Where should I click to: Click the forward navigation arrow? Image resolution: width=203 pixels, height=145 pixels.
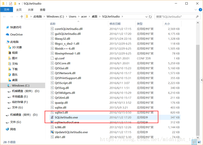pos(11,16)
